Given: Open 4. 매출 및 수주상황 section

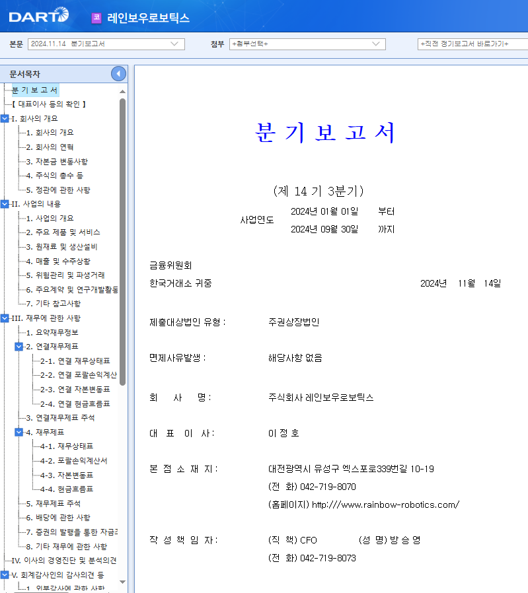Looking at the screenshot, I should [x=58, y=261].
